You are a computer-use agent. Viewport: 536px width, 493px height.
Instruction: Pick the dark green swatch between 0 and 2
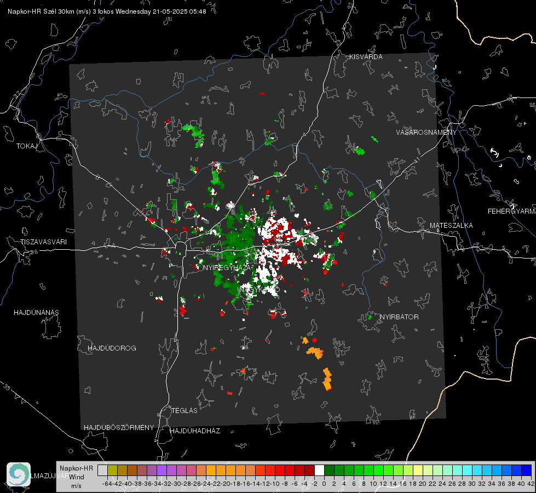[x=329, y=470]
